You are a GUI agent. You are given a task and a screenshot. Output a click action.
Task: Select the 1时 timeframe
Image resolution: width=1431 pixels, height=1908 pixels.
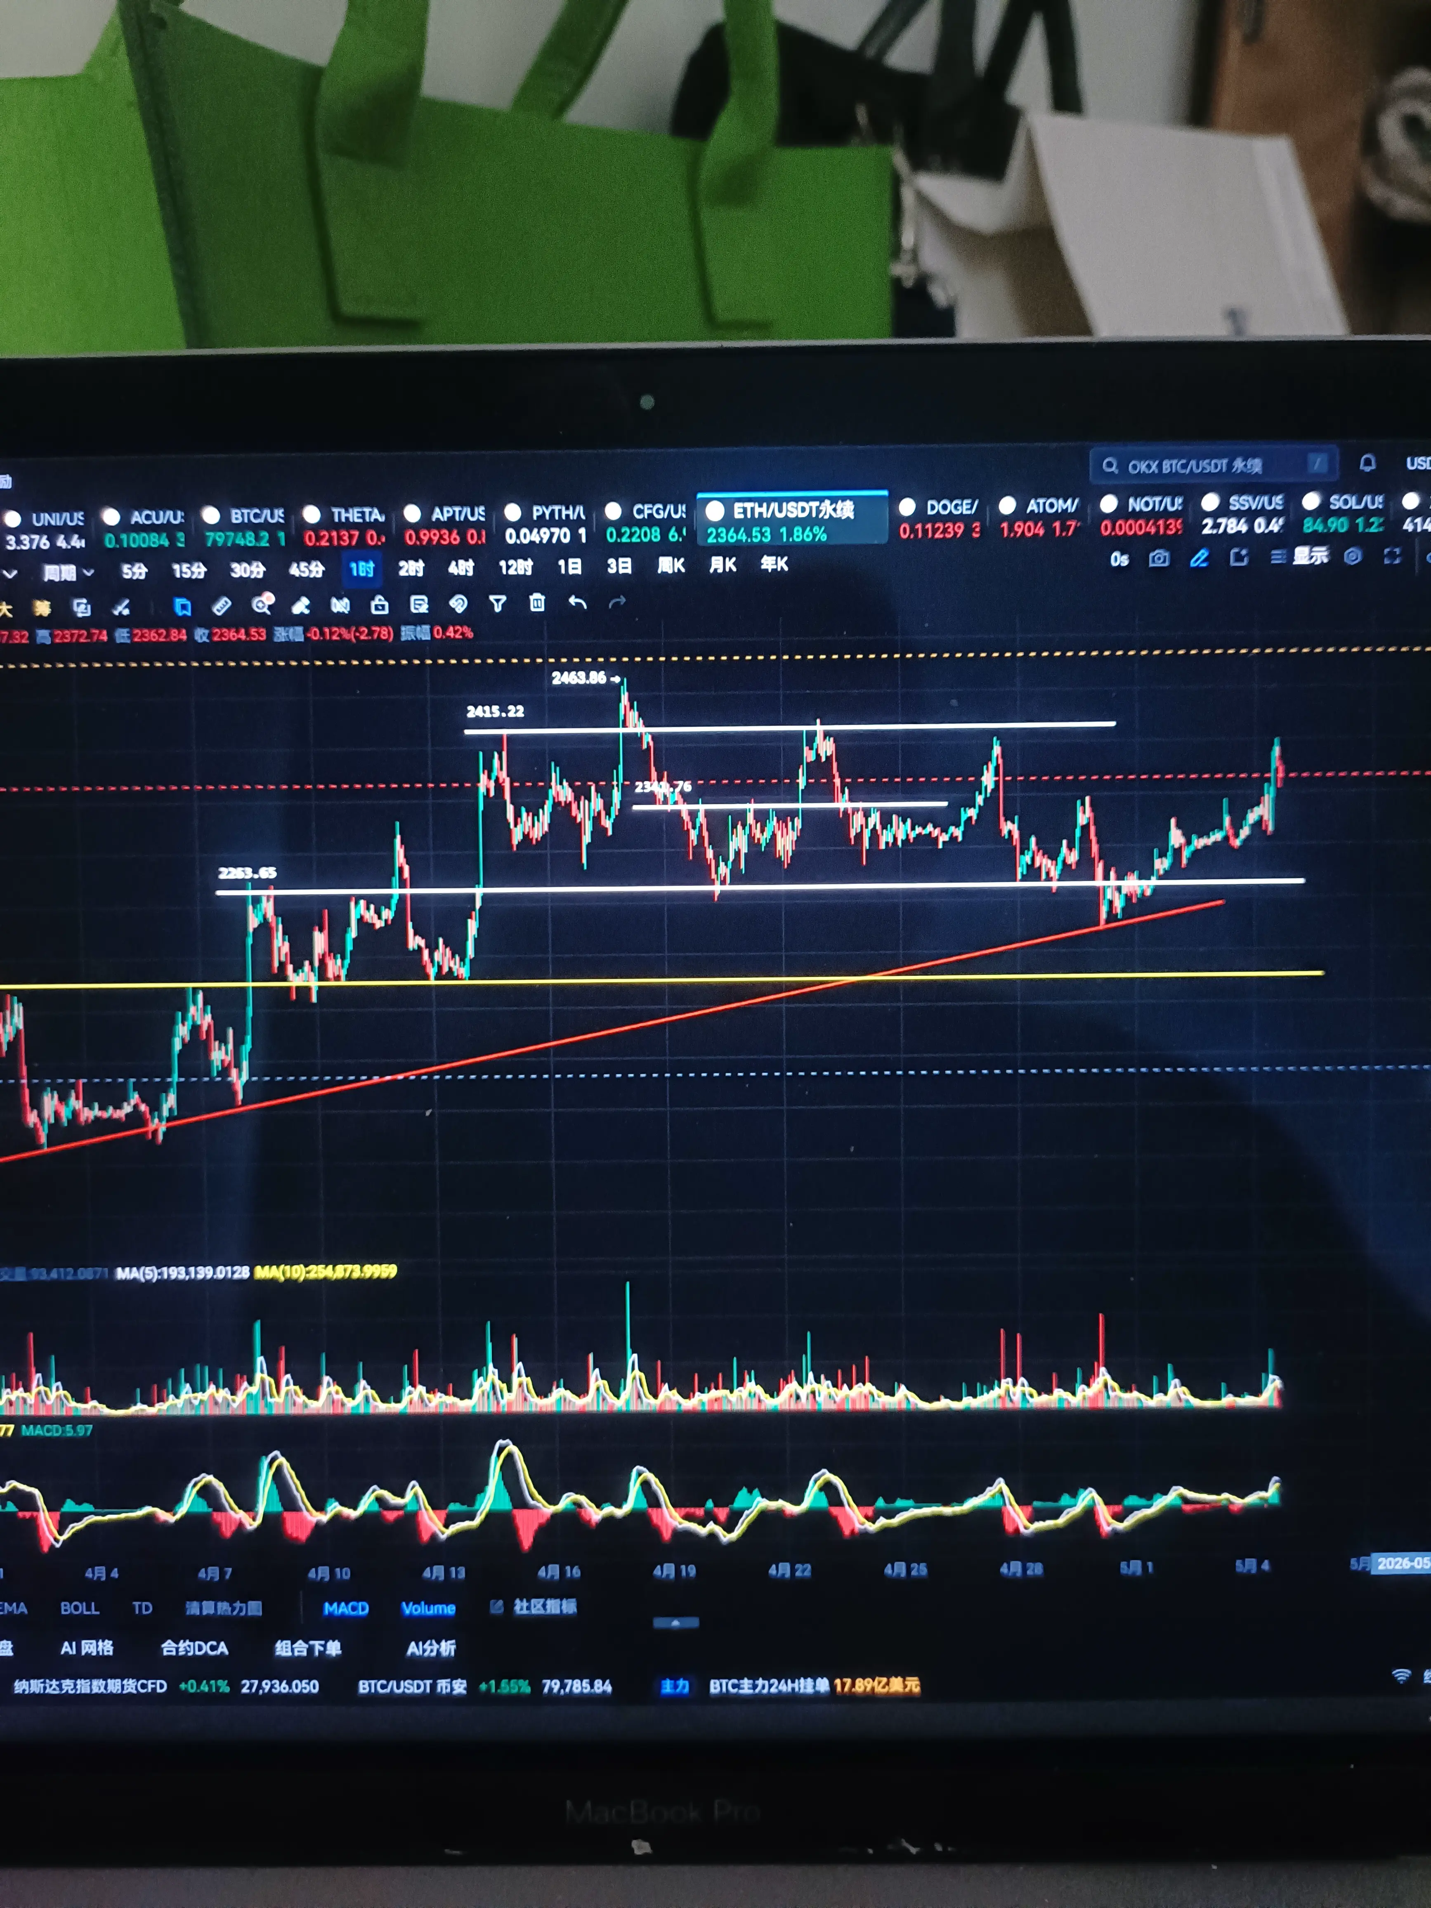(361, 569)
